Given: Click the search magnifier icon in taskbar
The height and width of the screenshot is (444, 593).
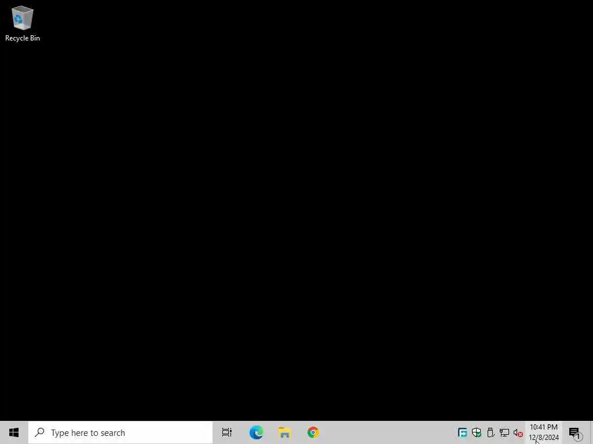Looking at the screenshot, I should (39, 432).
